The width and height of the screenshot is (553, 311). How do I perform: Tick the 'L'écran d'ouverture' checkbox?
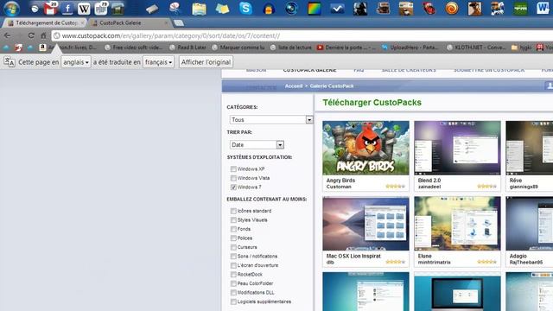click(233, 265)
